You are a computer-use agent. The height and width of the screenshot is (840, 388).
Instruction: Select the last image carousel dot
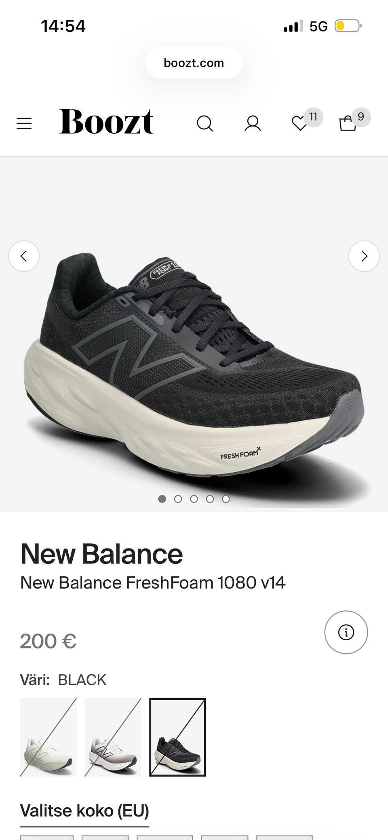pyautogui.click(x=226, y=499)
